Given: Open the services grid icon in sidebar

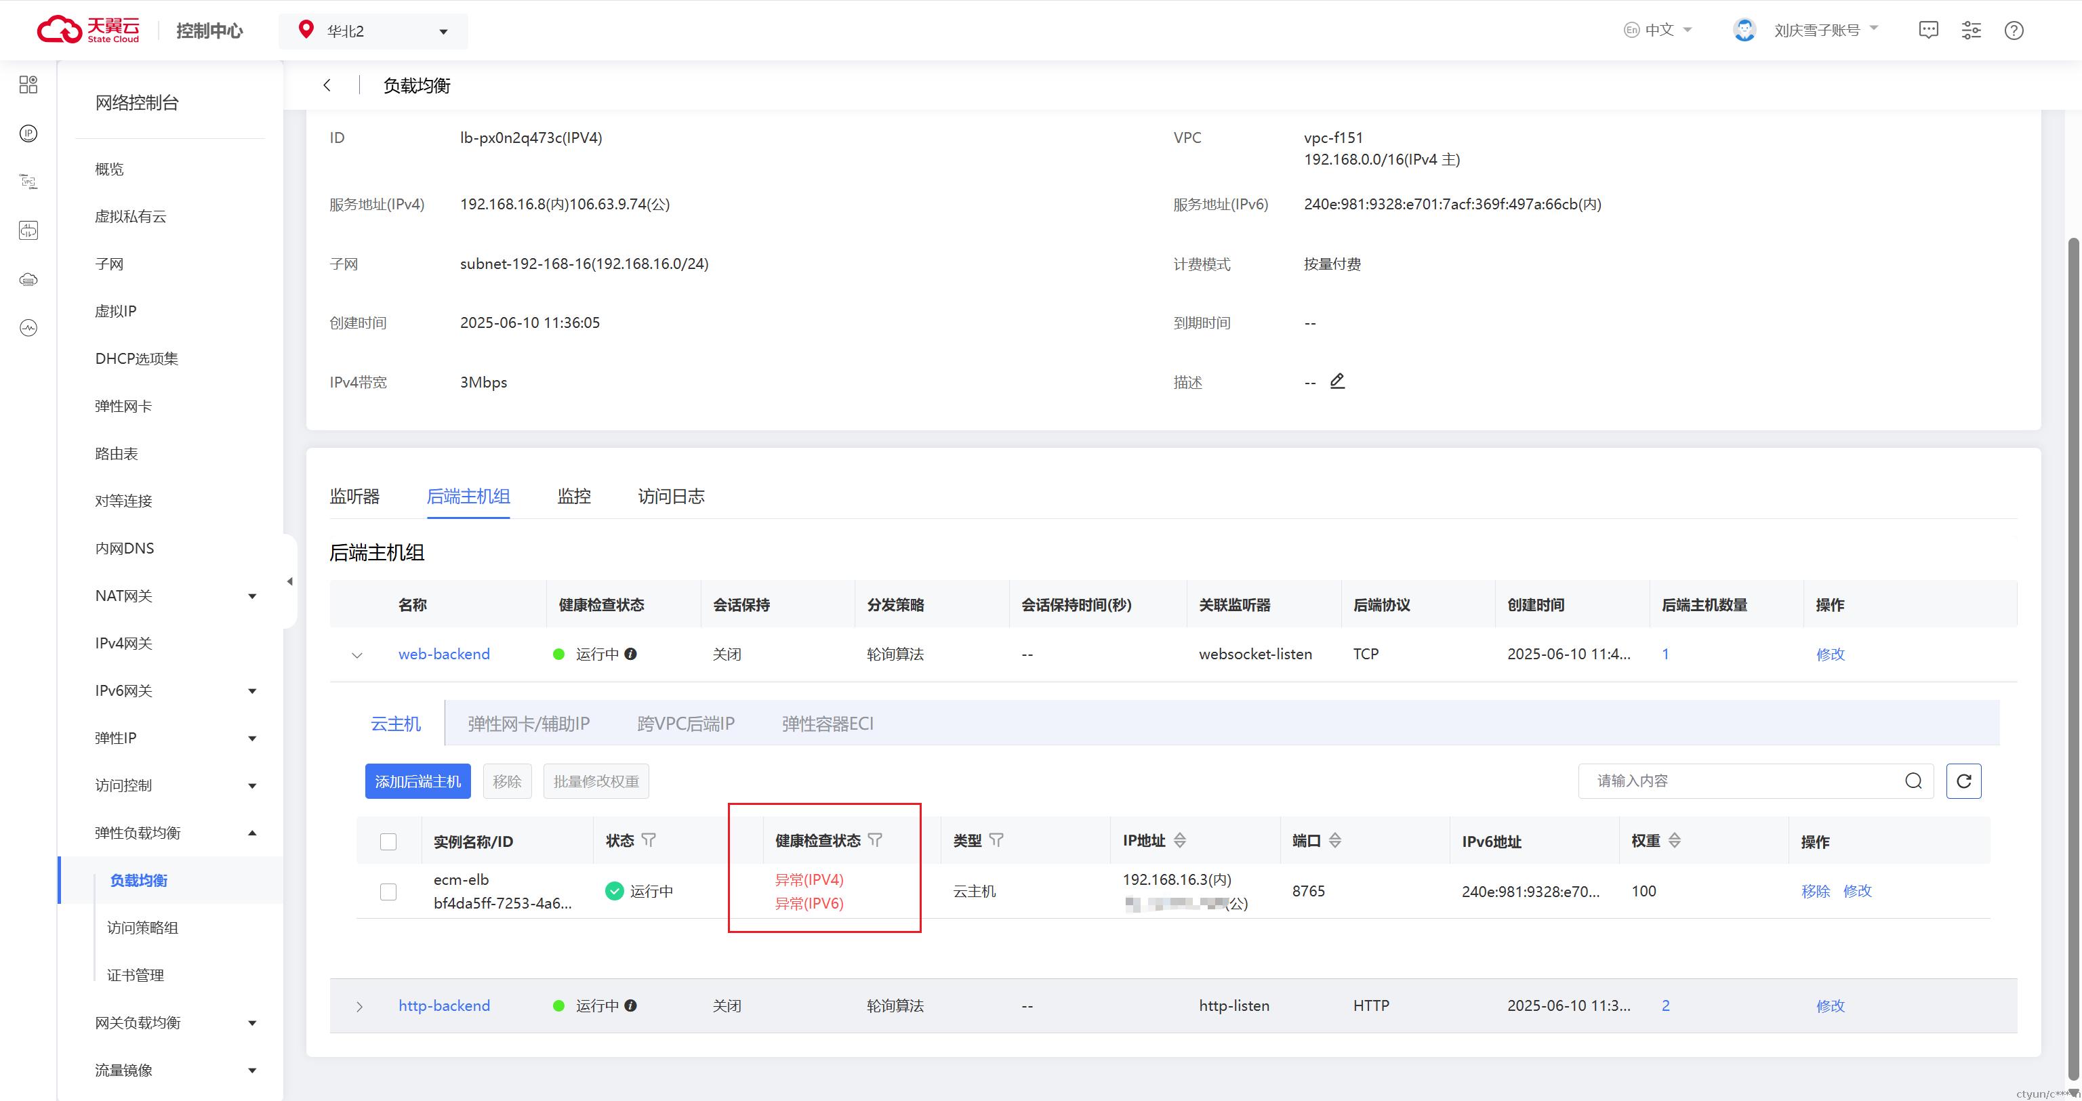Looking at the screenshot, I should coord(28,85).
